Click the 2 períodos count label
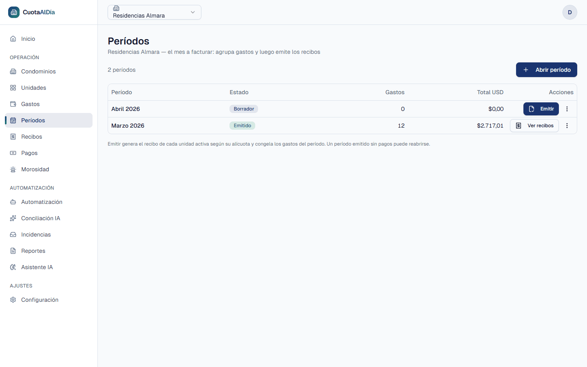Image resolution: width=587 pixels, height=367 pixels. tap(121, 70)
